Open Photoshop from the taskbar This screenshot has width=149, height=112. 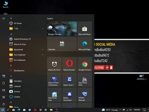pos(46,110)
